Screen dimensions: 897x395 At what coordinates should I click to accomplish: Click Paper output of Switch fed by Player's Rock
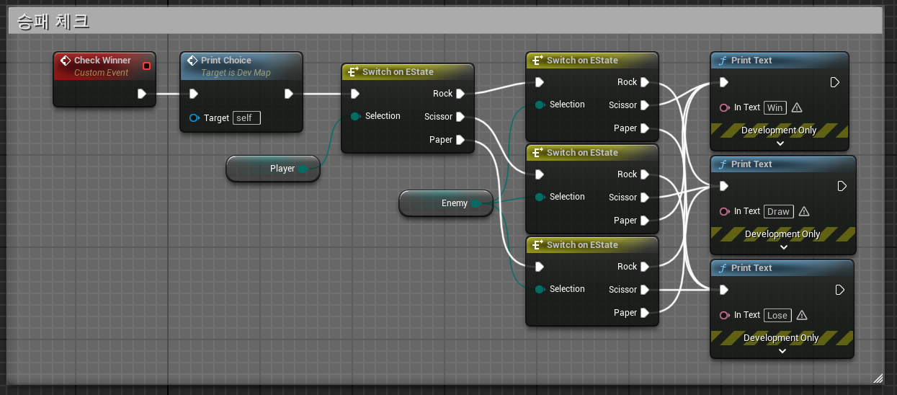click(x=645, y=128)
